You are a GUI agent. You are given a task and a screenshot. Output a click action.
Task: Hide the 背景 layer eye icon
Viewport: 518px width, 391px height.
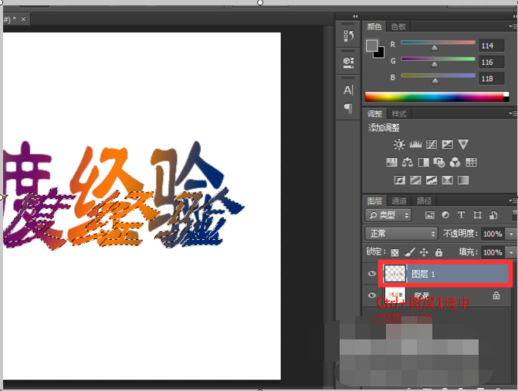click(372, 295)
